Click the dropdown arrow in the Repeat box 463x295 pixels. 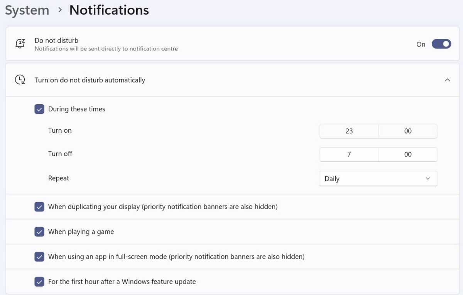[428, 178]
